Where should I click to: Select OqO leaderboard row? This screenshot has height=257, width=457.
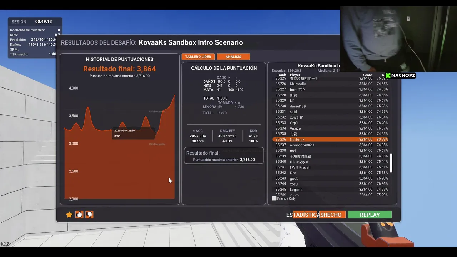(x=331, y=123)
